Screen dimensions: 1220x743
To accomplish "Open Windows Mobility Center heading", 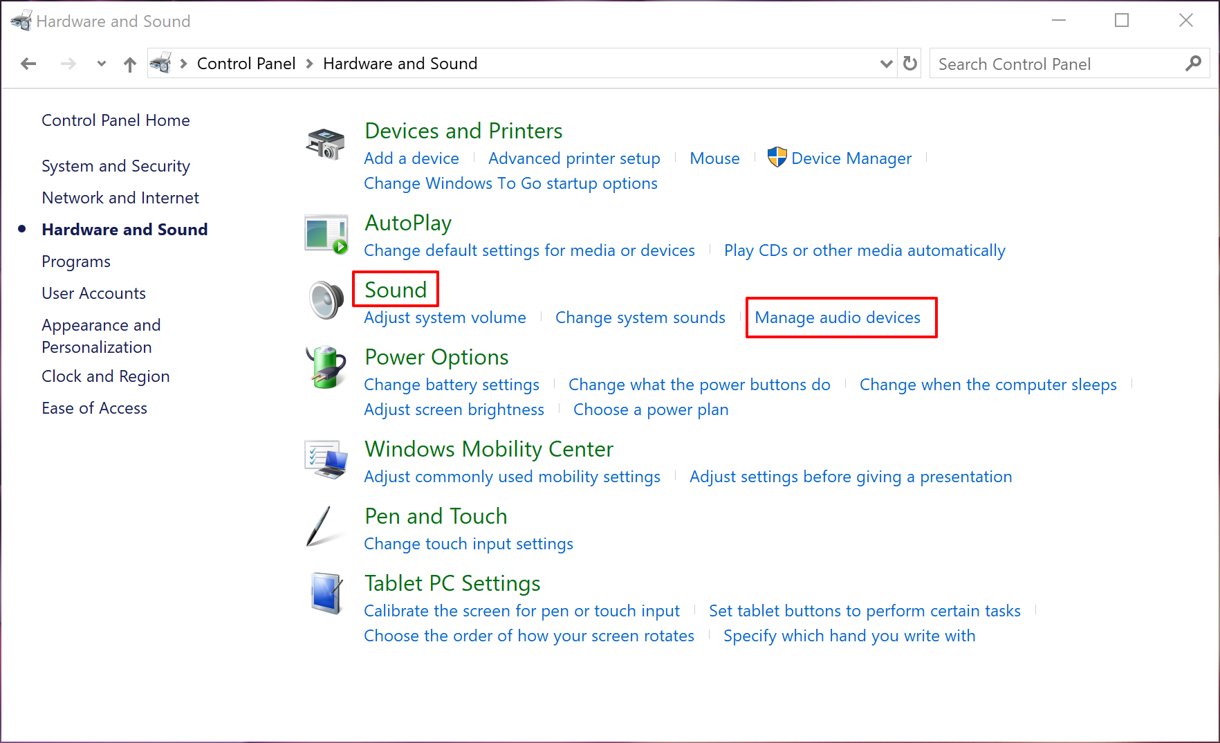I will [489, 449].
